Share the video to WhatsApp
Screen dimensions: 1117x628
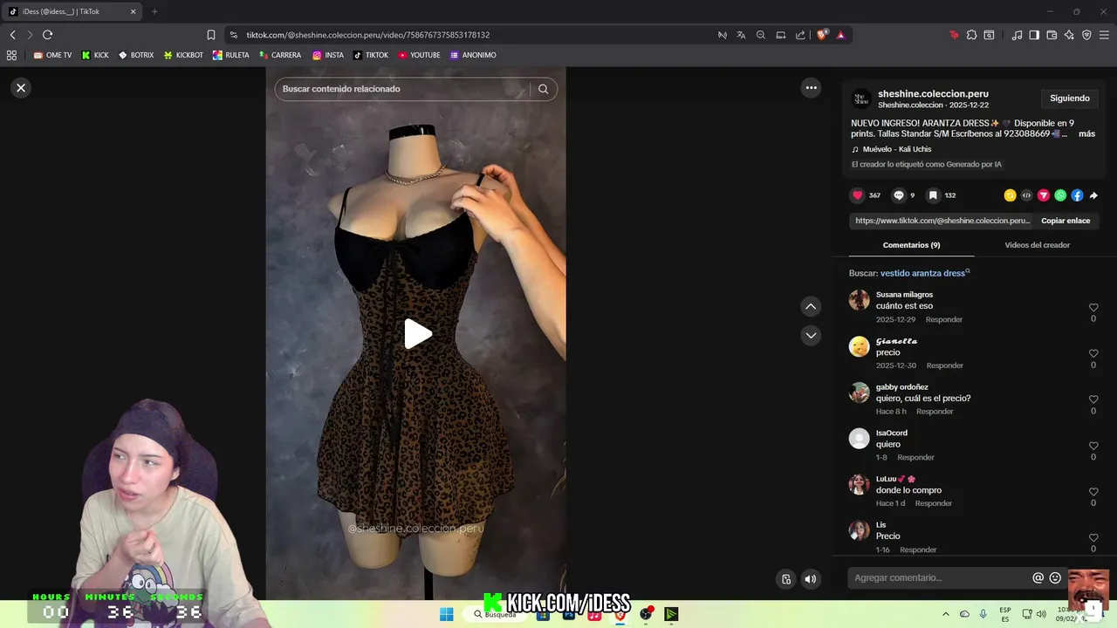tap(1060, 195)
